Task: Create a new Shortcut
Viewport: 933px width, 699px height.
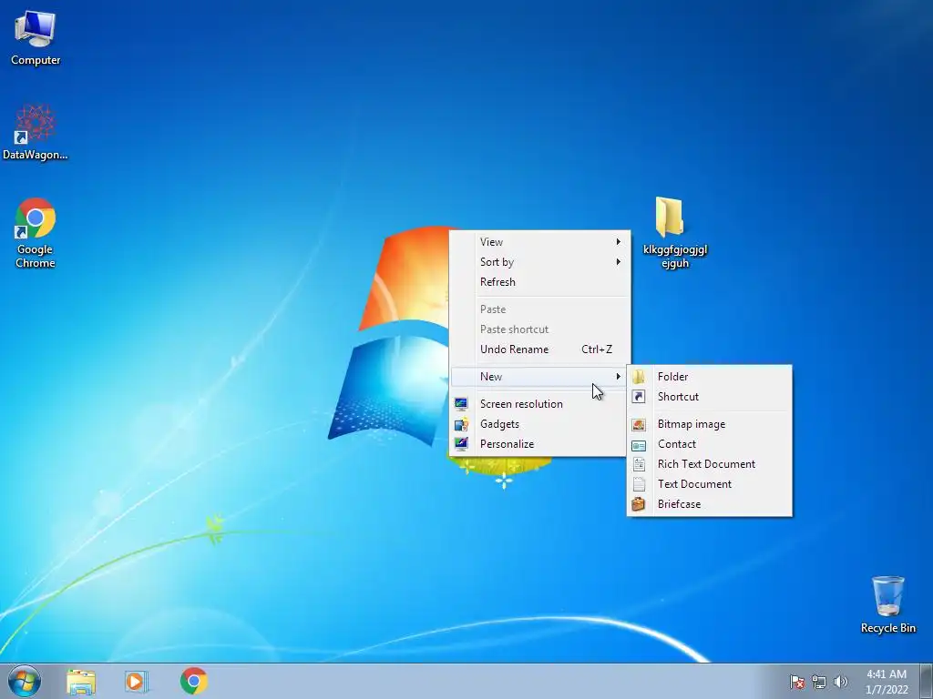Action: click(709, 397)
